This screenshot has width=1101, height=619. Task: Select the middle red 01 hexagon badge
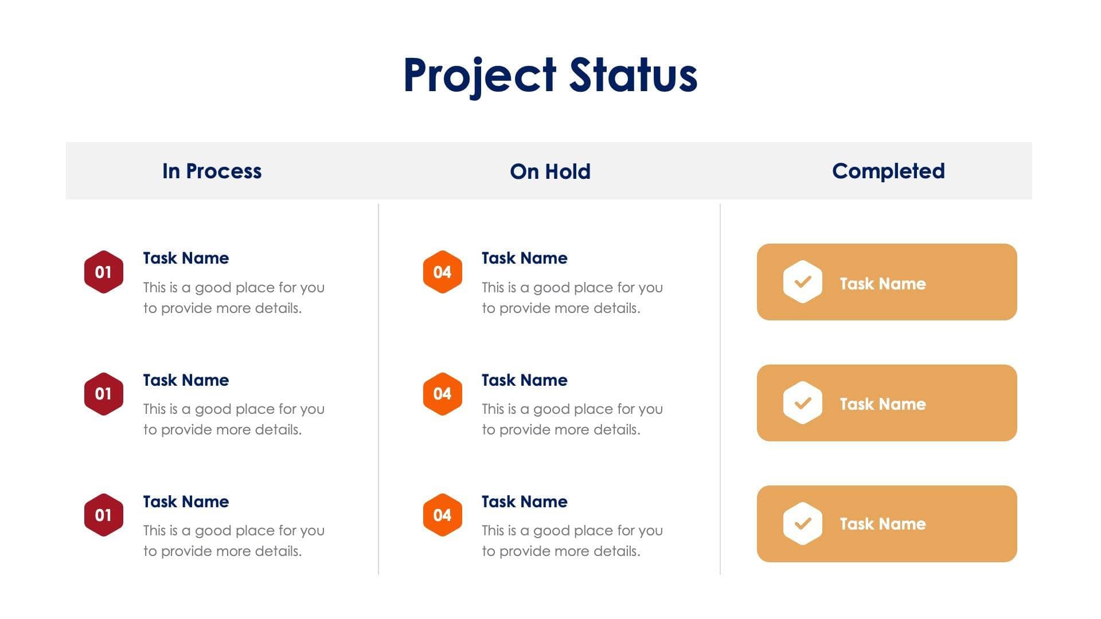104,394
